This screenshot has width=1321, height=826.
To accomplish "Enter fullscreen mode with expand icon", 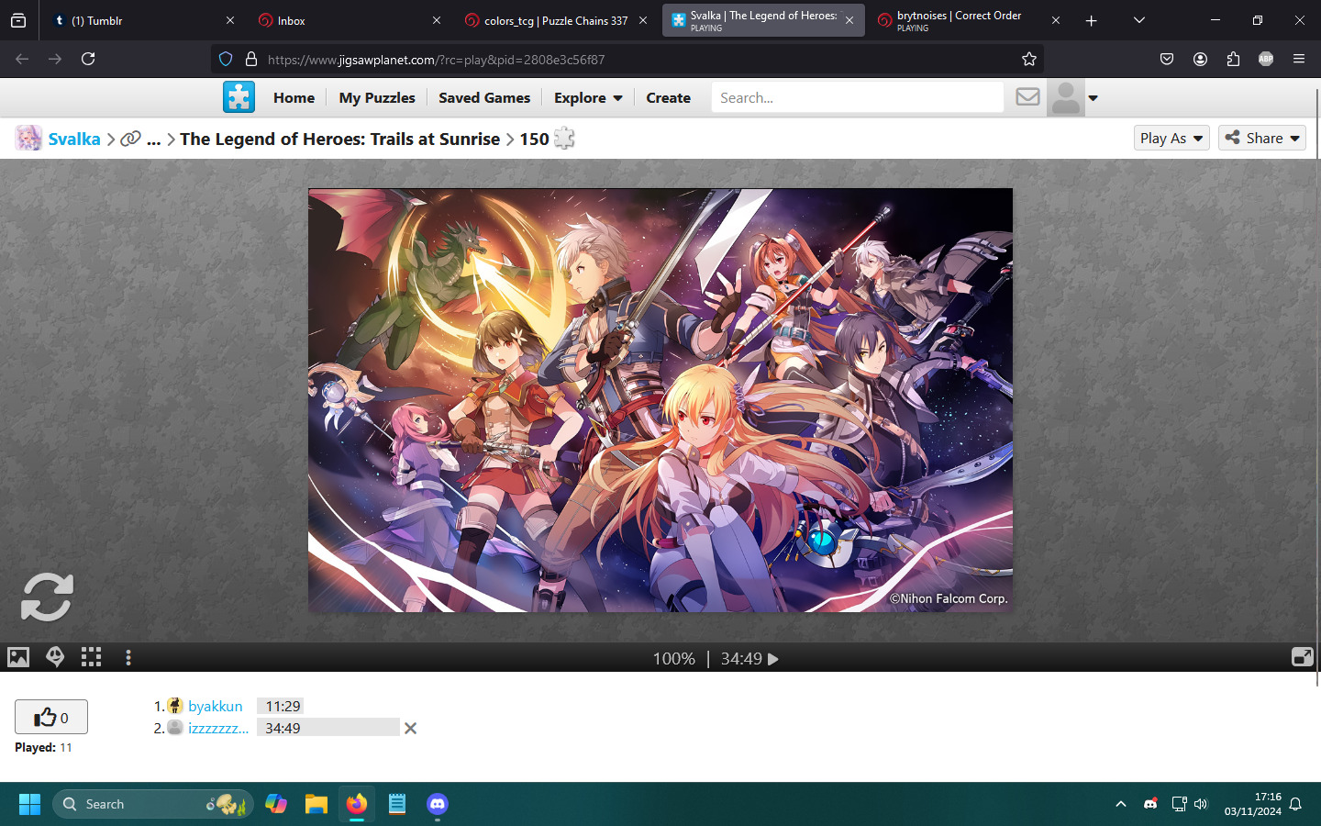I will point(1302,657).
